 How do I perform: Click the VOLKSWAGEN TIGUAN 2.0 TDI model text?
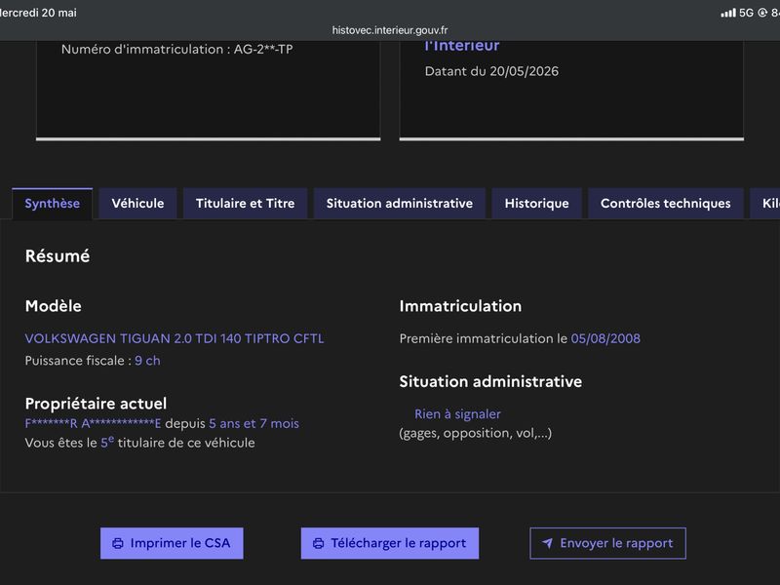175,338
